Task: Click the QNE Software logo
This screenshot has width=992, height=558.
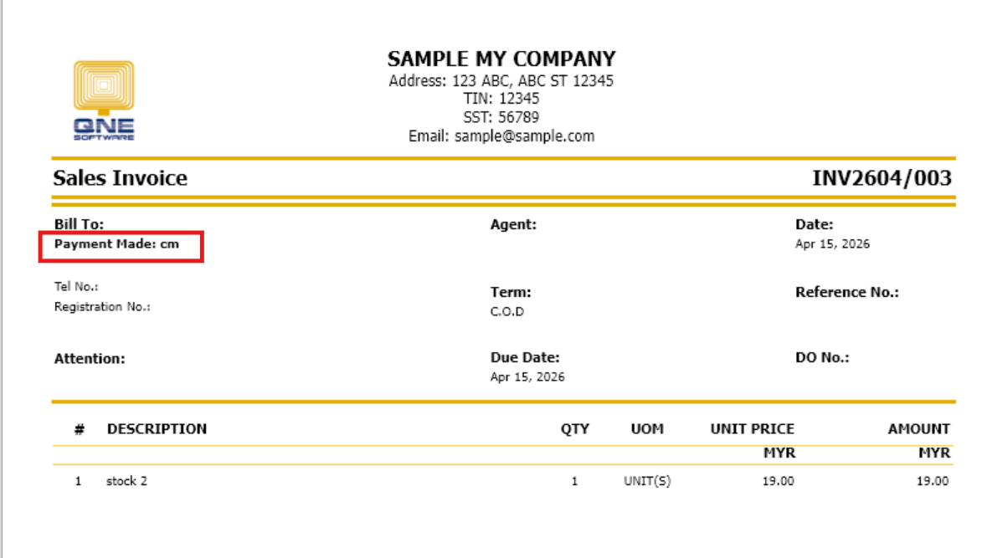Action: point(103,100)
